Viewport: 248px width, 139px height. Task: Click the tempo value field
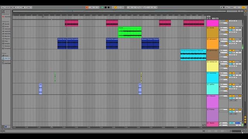7,7
